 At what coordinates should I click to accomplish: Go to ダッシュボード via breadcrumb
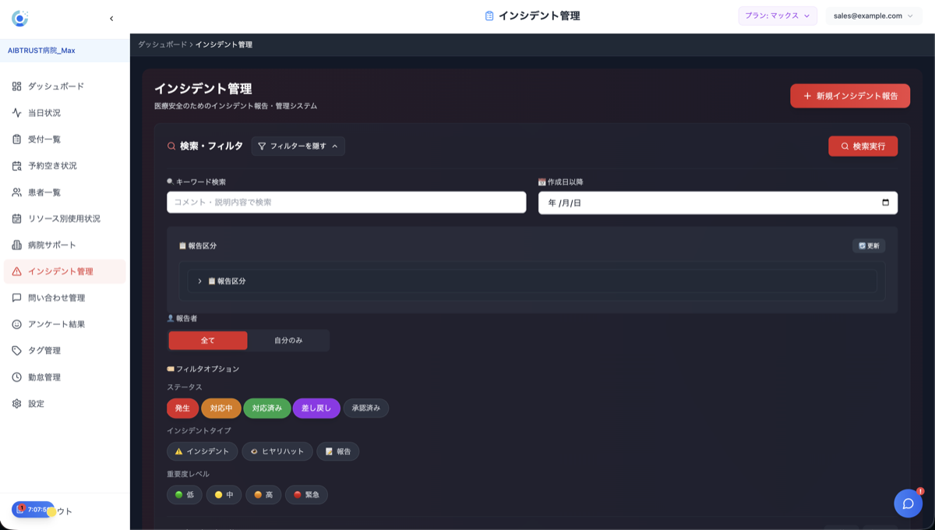tap(164, 45)
